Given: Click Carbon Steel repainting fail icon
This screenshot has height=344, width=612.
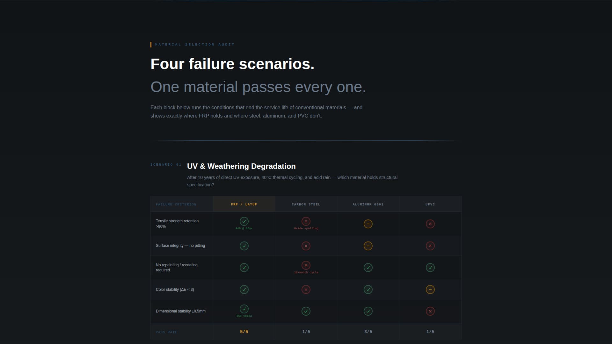Looking at the screenshot, I should [x=306, y=265].
